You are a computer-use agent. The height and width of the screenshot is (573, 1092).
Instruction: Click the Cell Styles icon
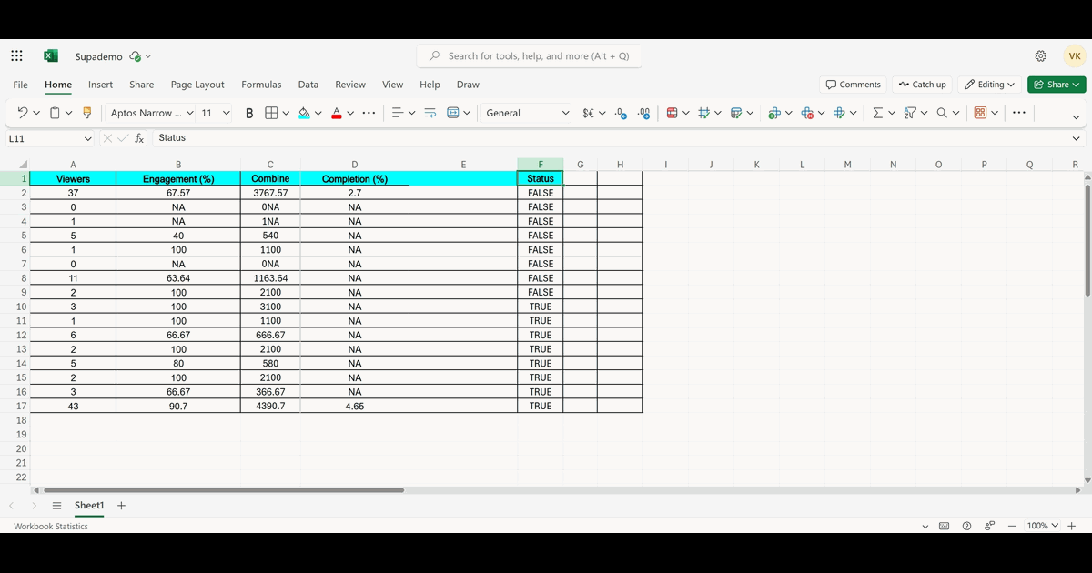703,113
